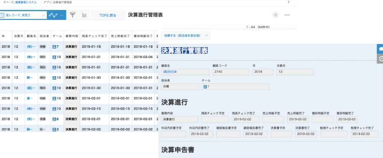Click the plus add-record icon
Screen dimensions: 383x158
(x=275, y=15)
